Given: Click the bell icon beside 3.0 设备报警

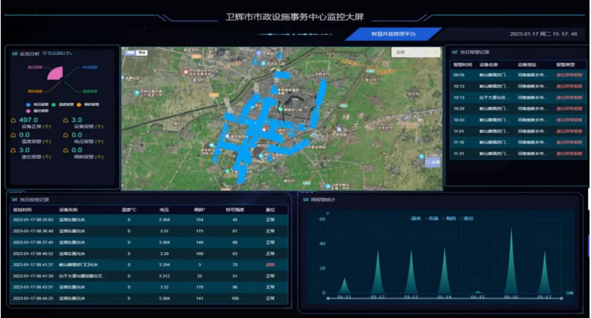Looking at the screenshot, I should point(66,121).
